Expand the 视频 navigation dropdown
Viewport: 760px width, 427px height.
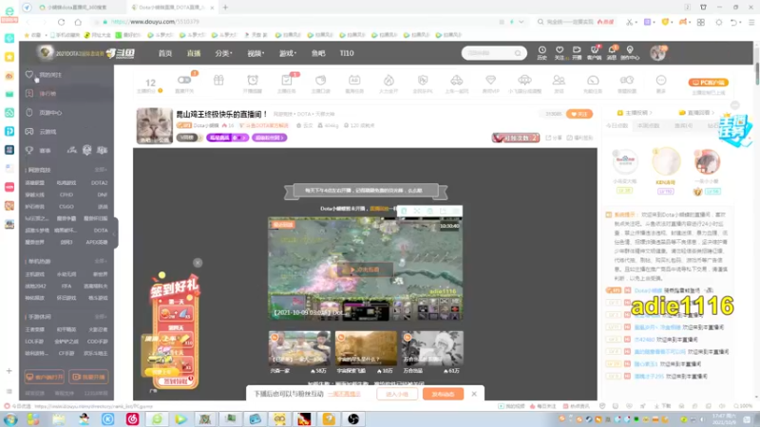click(256, 53)
